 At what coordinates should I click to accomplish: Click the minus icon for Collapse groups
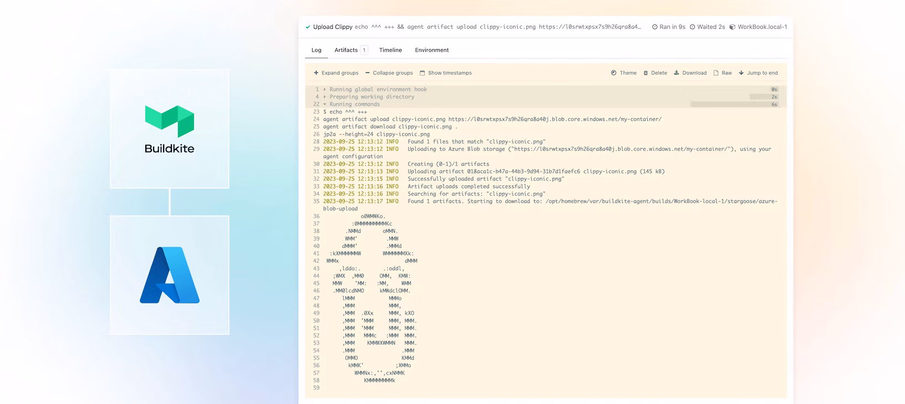point(367,73)
